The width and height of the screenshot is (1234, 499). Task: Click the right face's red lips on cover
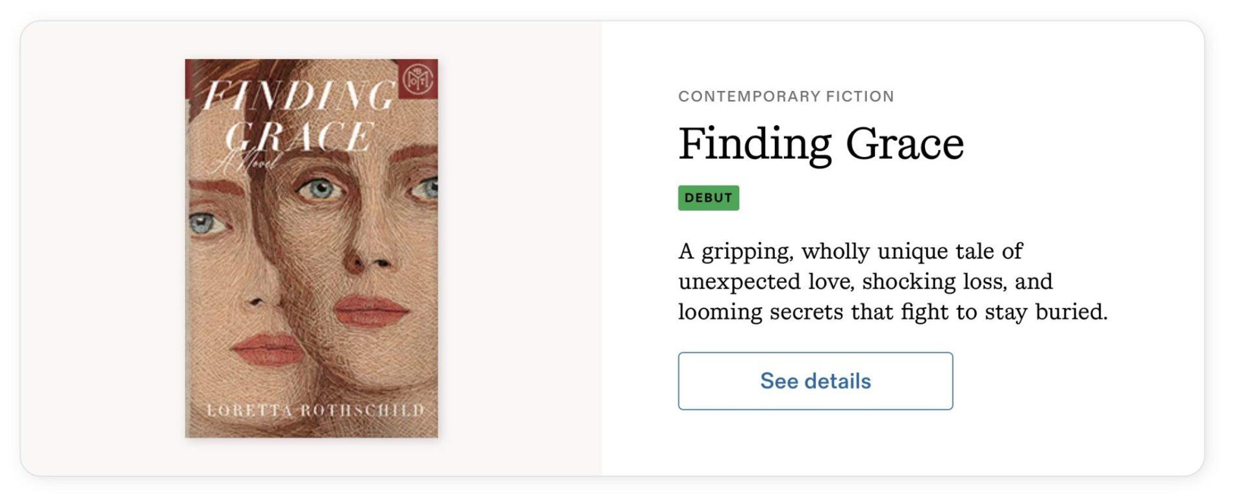[x=370, y=310]
